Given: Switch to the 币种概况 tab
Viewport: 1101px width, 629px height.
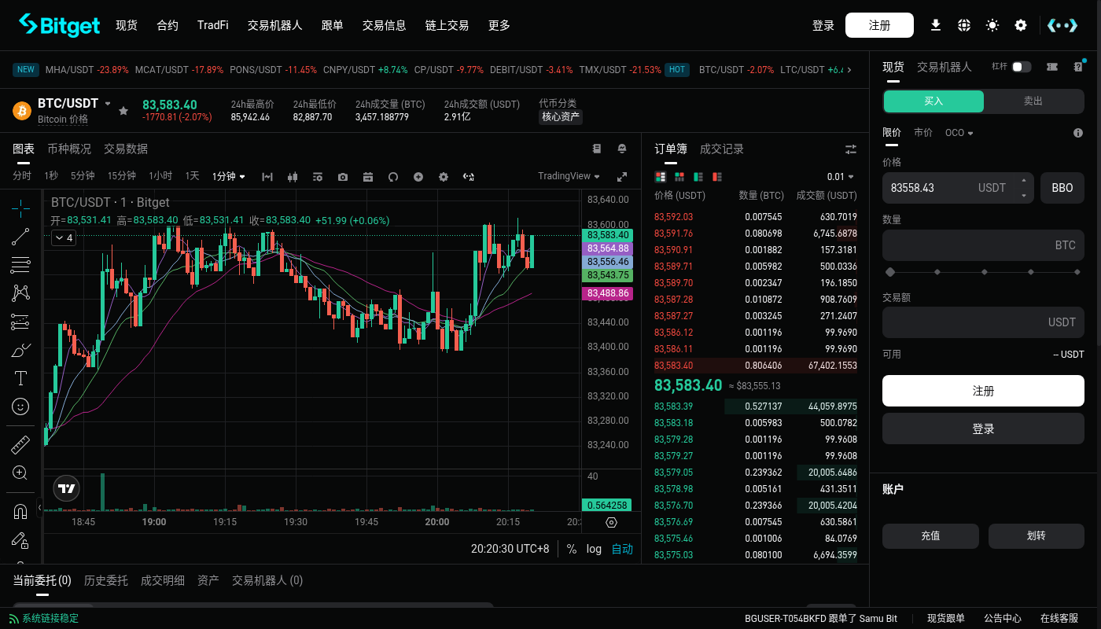Looking at the screenshot, I should click(x=69, y=149).
